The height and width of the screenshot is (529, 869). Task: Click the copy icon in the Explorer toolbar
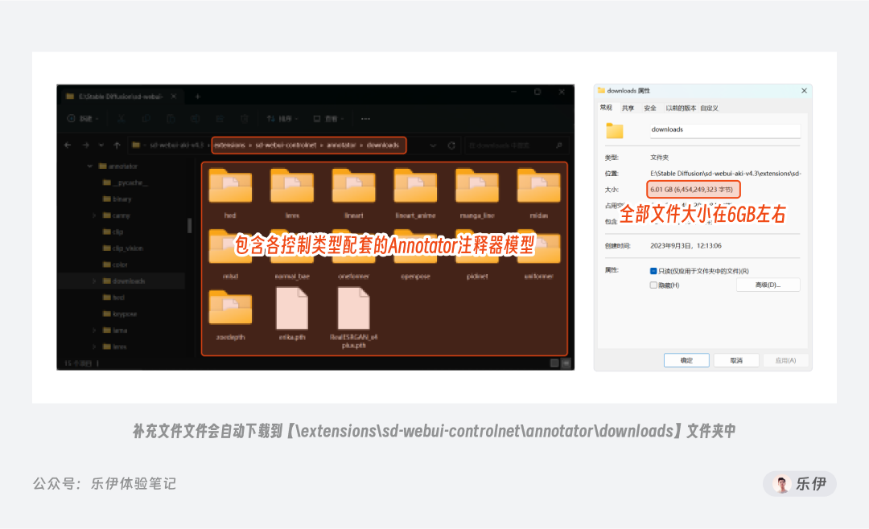point(145,119)
